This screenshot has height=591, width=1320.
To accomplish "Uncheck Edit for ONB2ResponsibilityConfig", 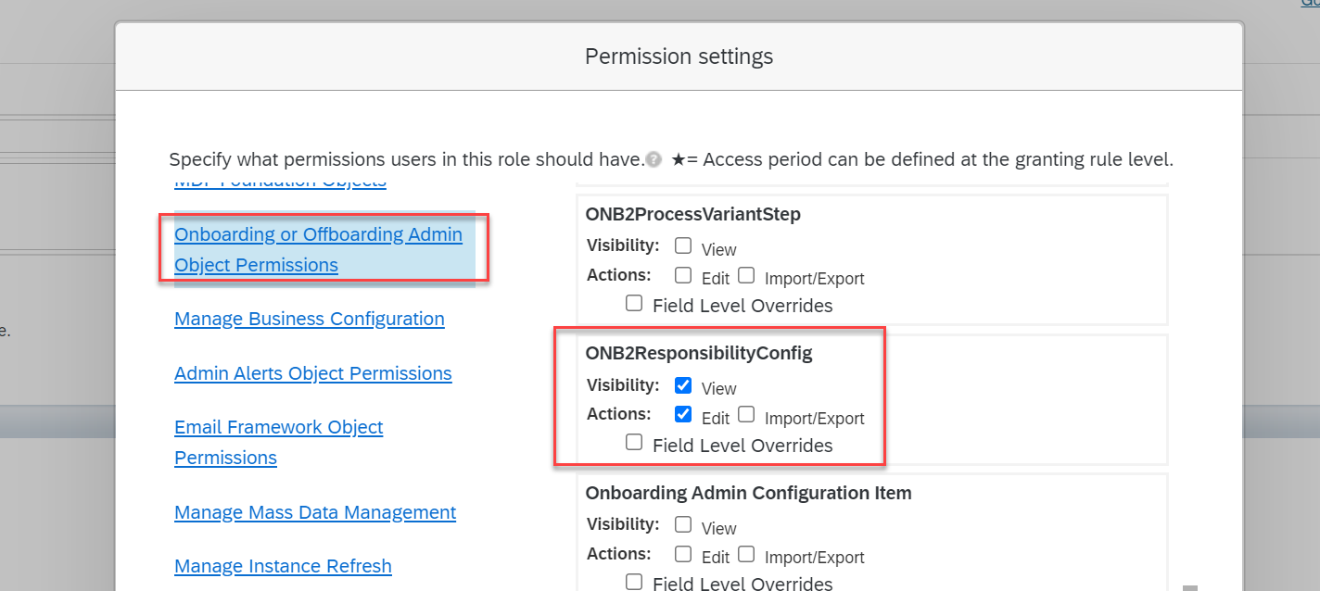I will [683, 413].
